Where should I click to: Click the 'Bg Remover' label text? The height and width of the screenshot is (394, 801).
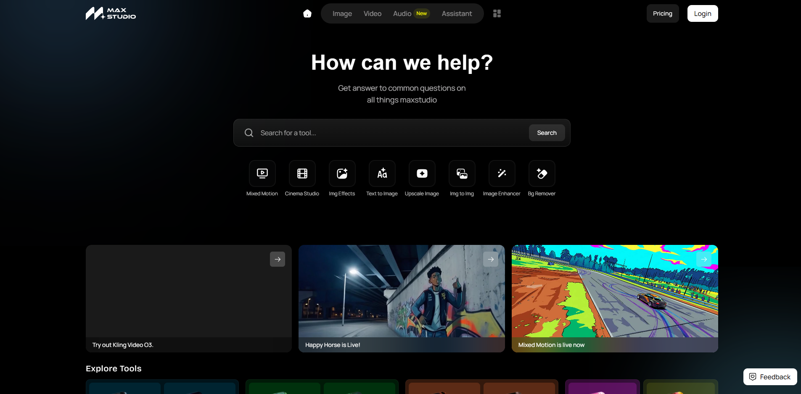pos(542,194)
